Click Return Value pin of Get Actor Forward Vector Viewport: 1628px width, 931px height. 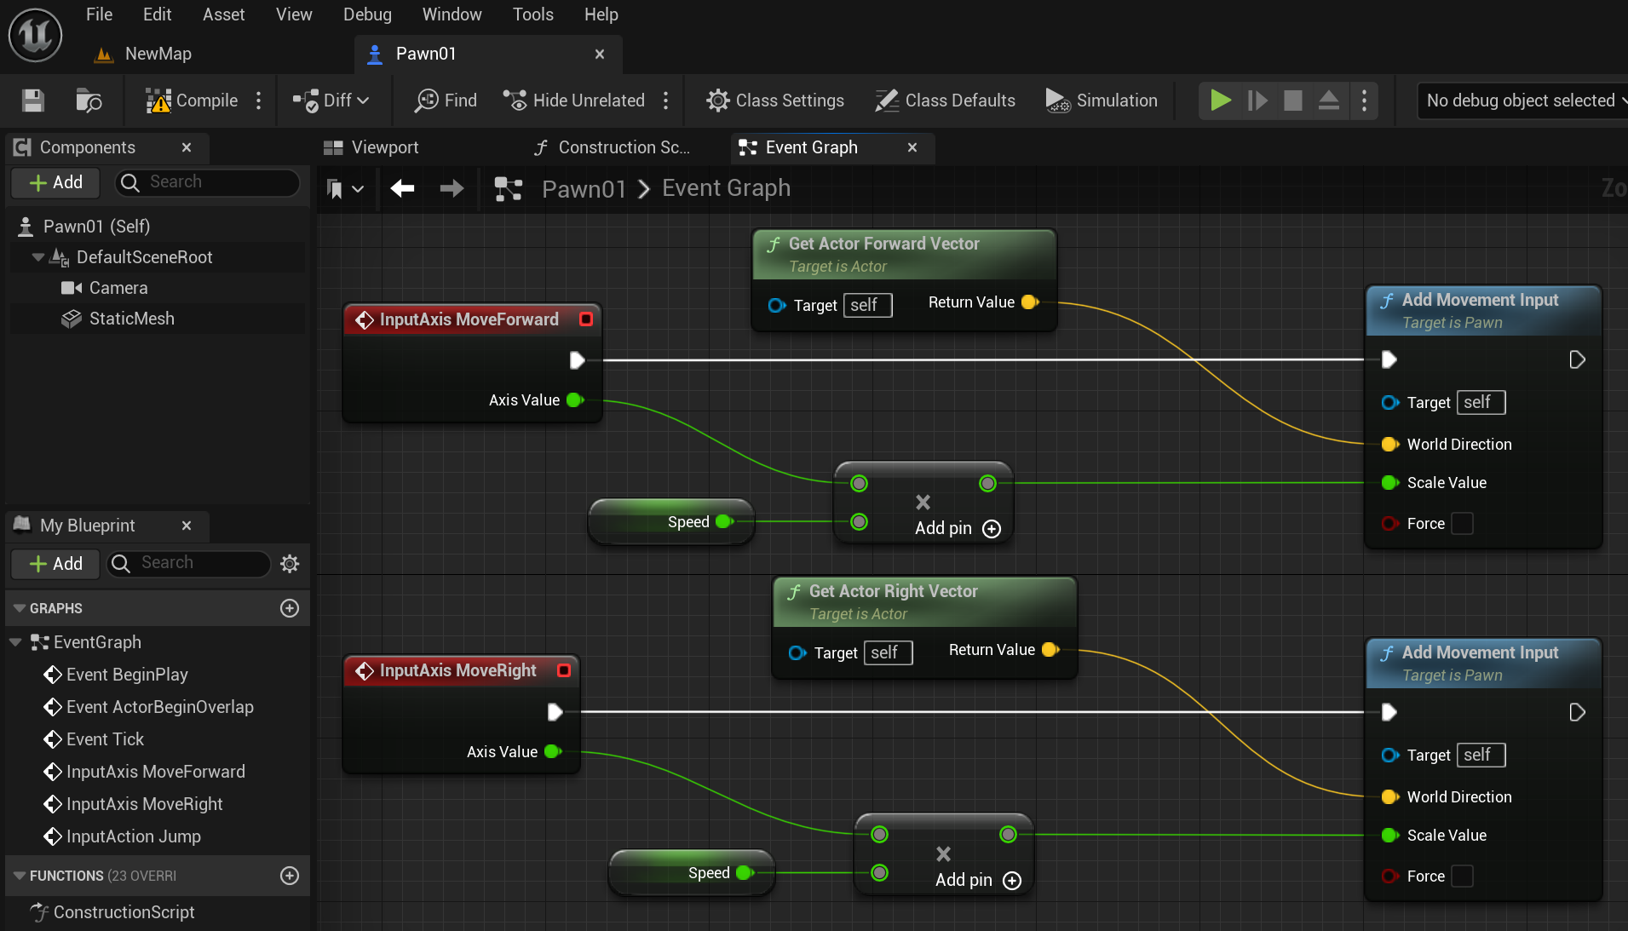[1029, 302]
